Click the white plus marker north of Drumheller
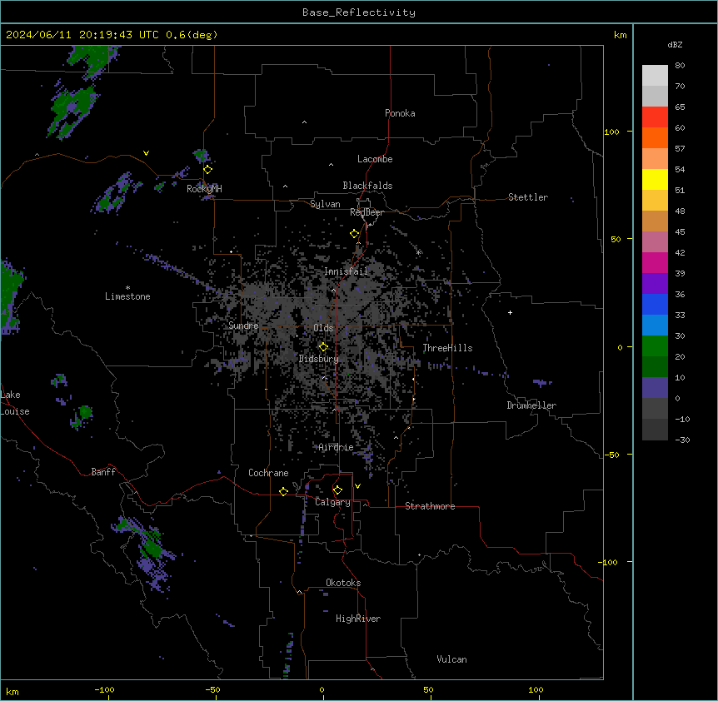This screenshot has width=718, height=701. [510, 312]
